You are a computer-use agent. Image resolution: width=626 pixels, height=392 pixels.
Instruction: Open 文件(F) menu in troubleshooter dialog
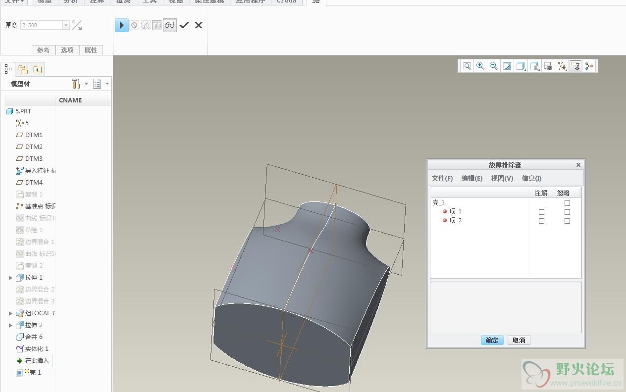pos(442,178)
